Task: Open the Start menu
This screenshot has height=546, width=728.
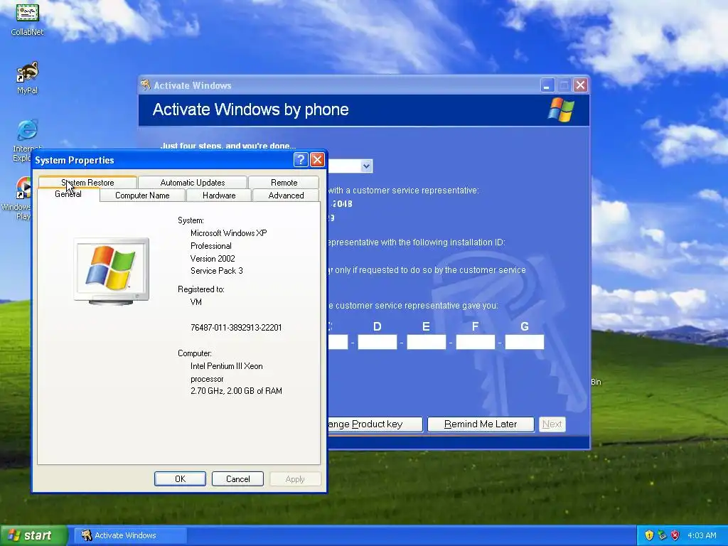Action: (33, 535)
